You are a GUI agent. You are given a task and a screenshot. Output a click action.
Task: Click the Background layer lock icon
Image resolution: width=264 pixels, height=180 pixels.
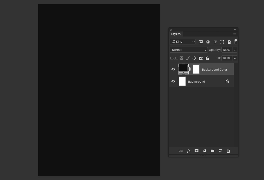[x=227, y=81]
